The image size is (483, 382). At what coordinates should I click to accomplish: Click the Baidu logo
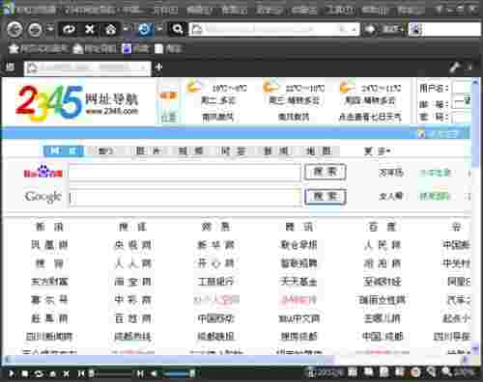pos(43,172)
